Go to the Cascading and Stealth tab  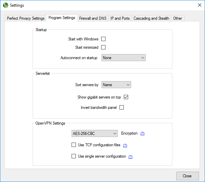pos(151,18)
